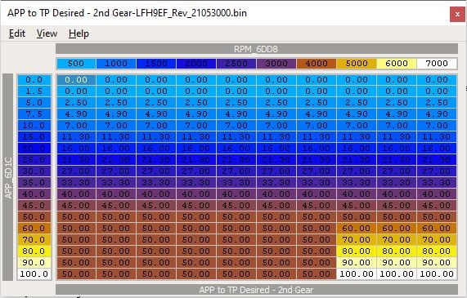Viewport: 467px width, 298px height.
Task: Select APP row header 25.0
Action: pyautogui.click(x=34, y=160)
